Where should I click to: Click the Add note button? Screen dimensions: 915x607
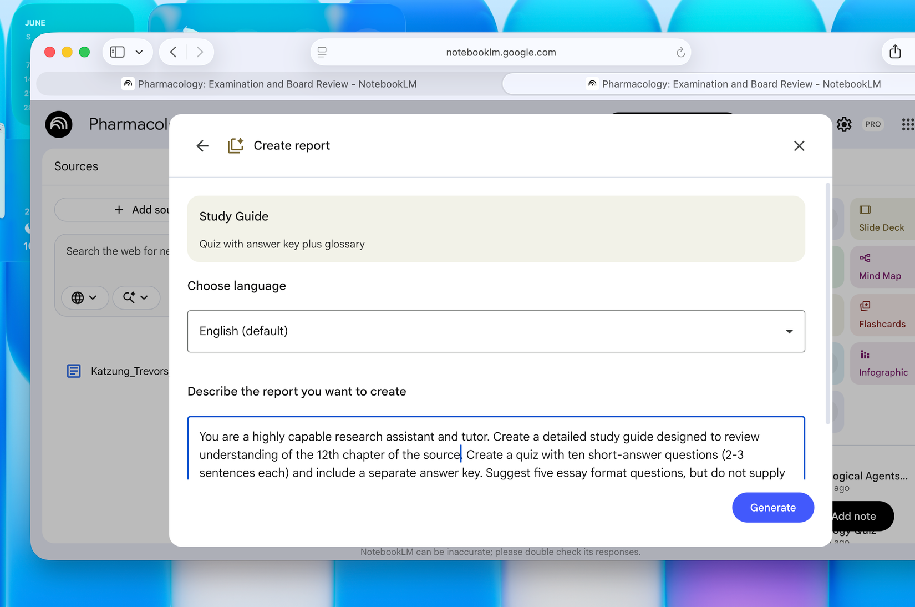863,516
